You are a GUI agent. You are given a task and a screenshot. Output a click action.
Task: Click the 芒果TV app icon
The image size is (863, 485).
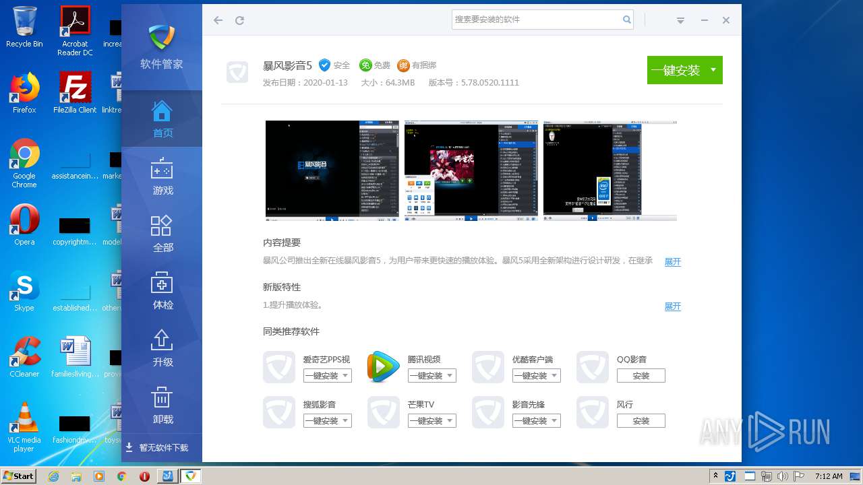tap(384, 412)
